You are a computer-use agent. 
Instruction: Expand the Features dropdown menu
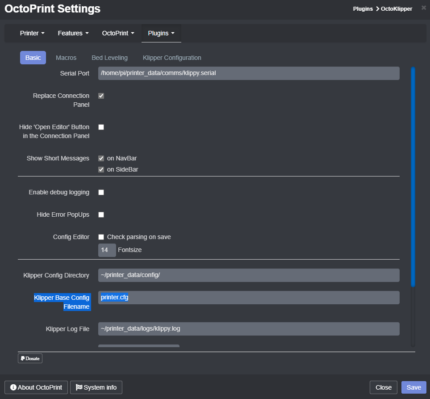coord(73,33)
